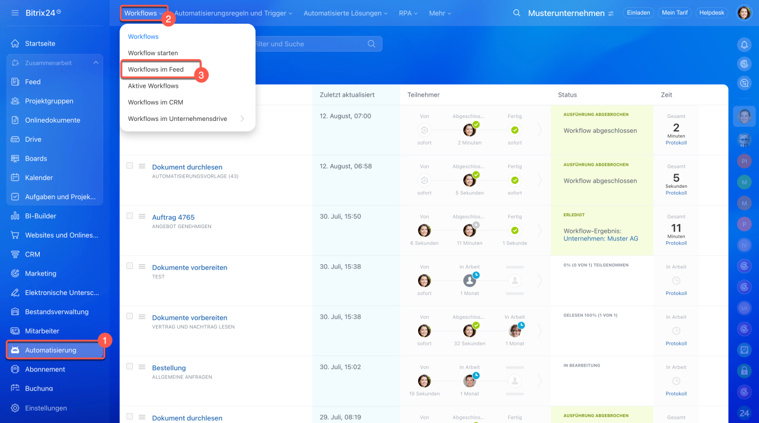Click the hamburger menu icon beside Bitrix24
Screen dimensions: 759x423
[15, 12]
